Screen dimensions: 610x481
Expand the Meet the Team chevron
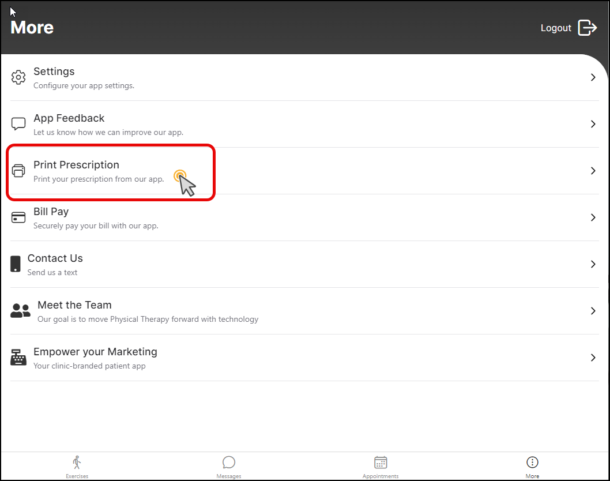point(593,311)
